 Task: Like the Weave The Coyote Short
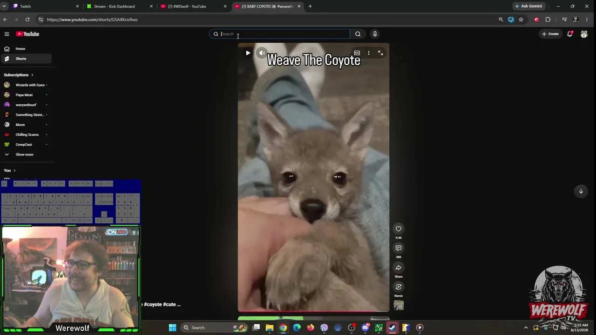[x=399, y=229]
